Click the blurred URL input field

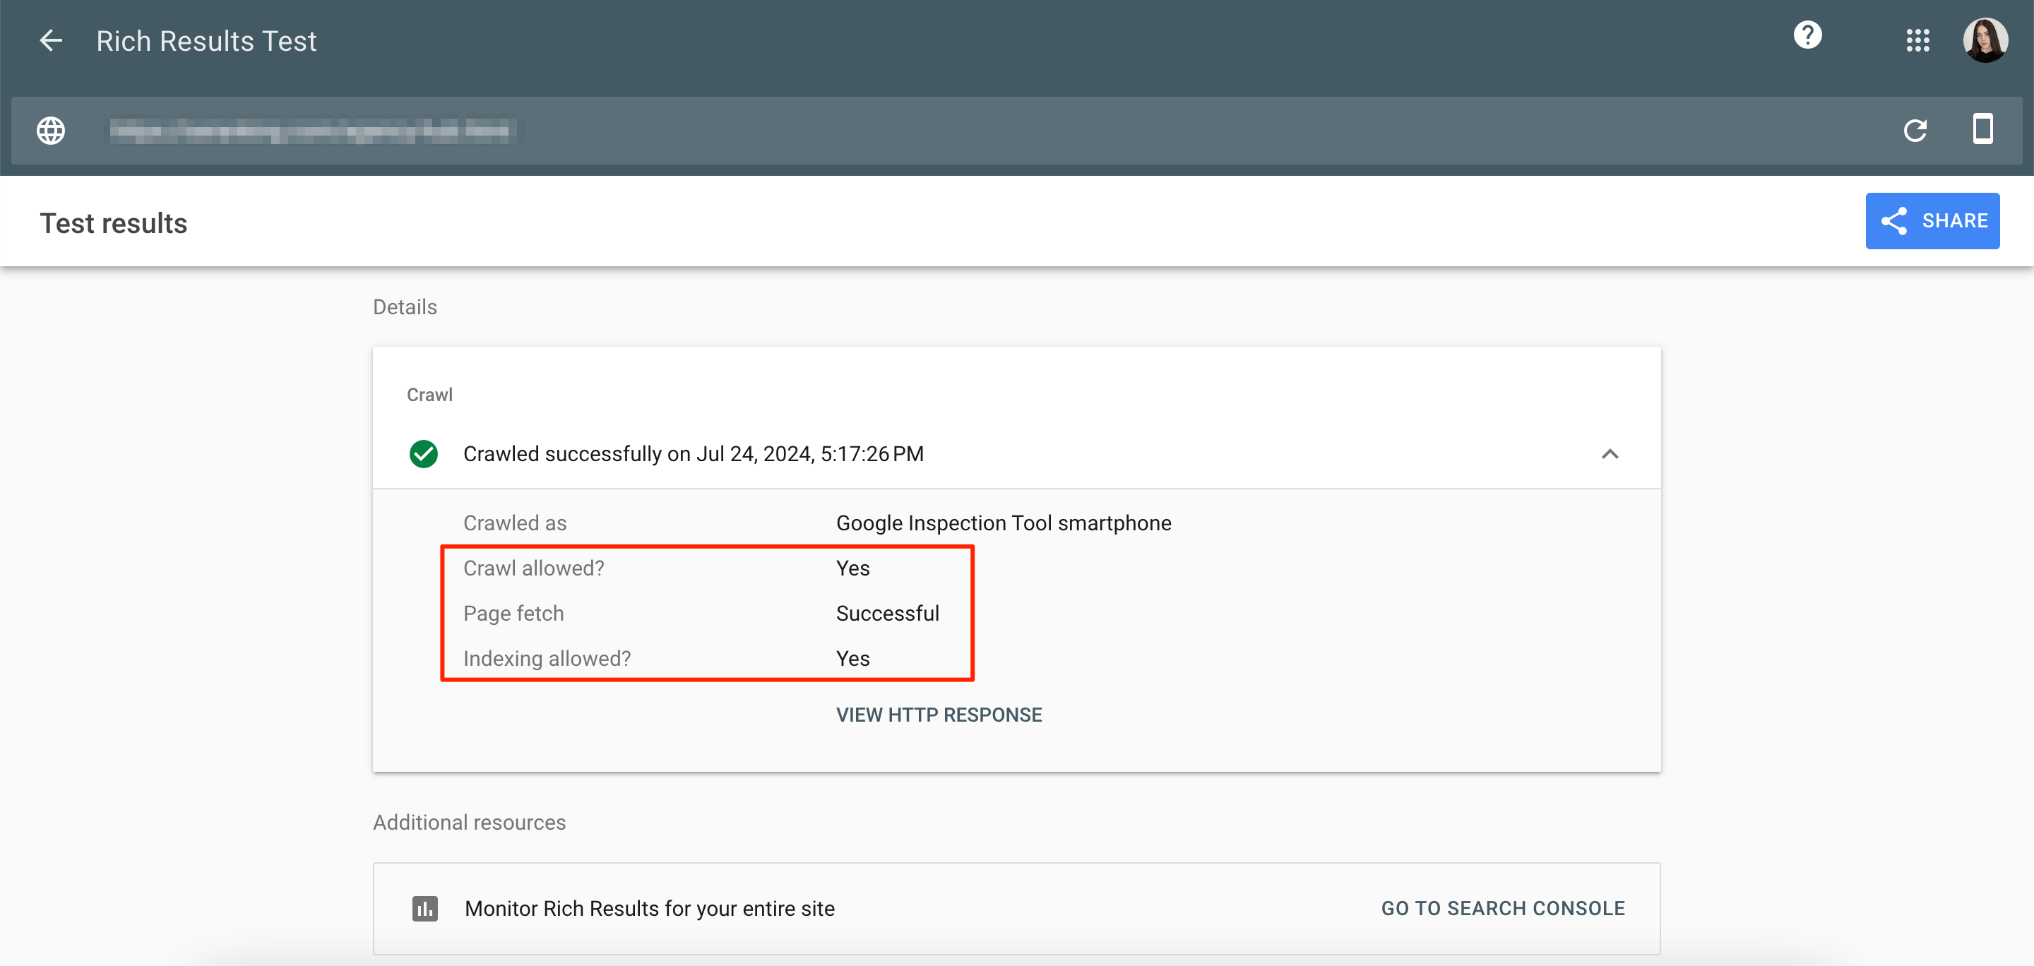point(313,130)
